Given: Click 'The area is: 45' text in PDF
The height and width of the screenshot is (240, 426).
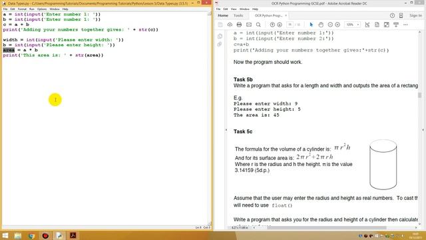Looking at the screenshot, I should 256,115.
